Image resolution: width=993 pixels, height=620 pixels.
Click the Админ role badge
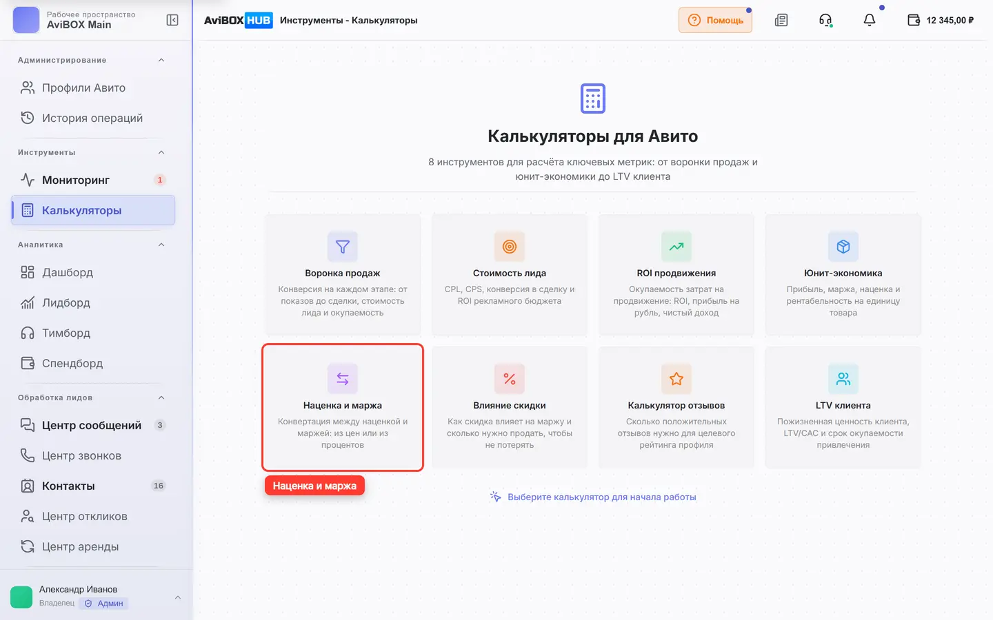click(104, 603)
